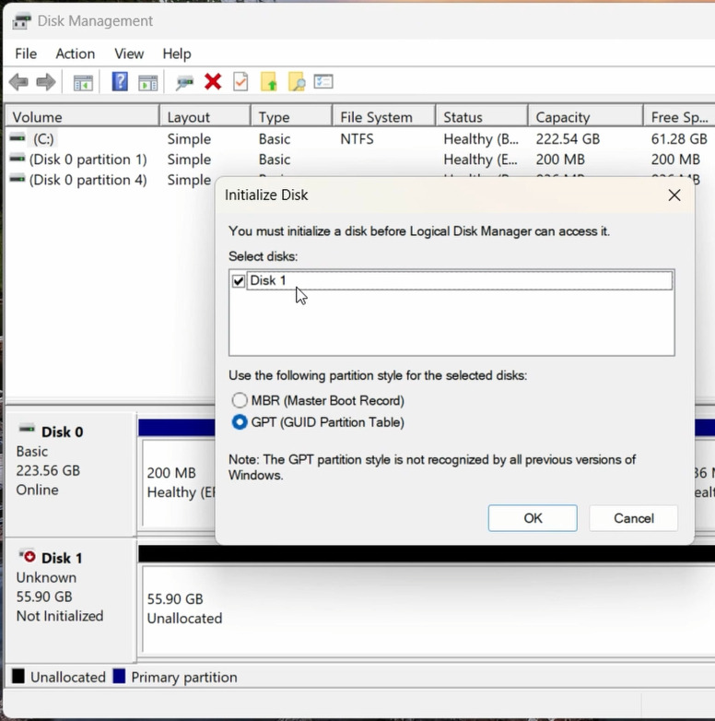The image size is (715, 721).
Task: Open the File menu
Action: tap(26, 53)
